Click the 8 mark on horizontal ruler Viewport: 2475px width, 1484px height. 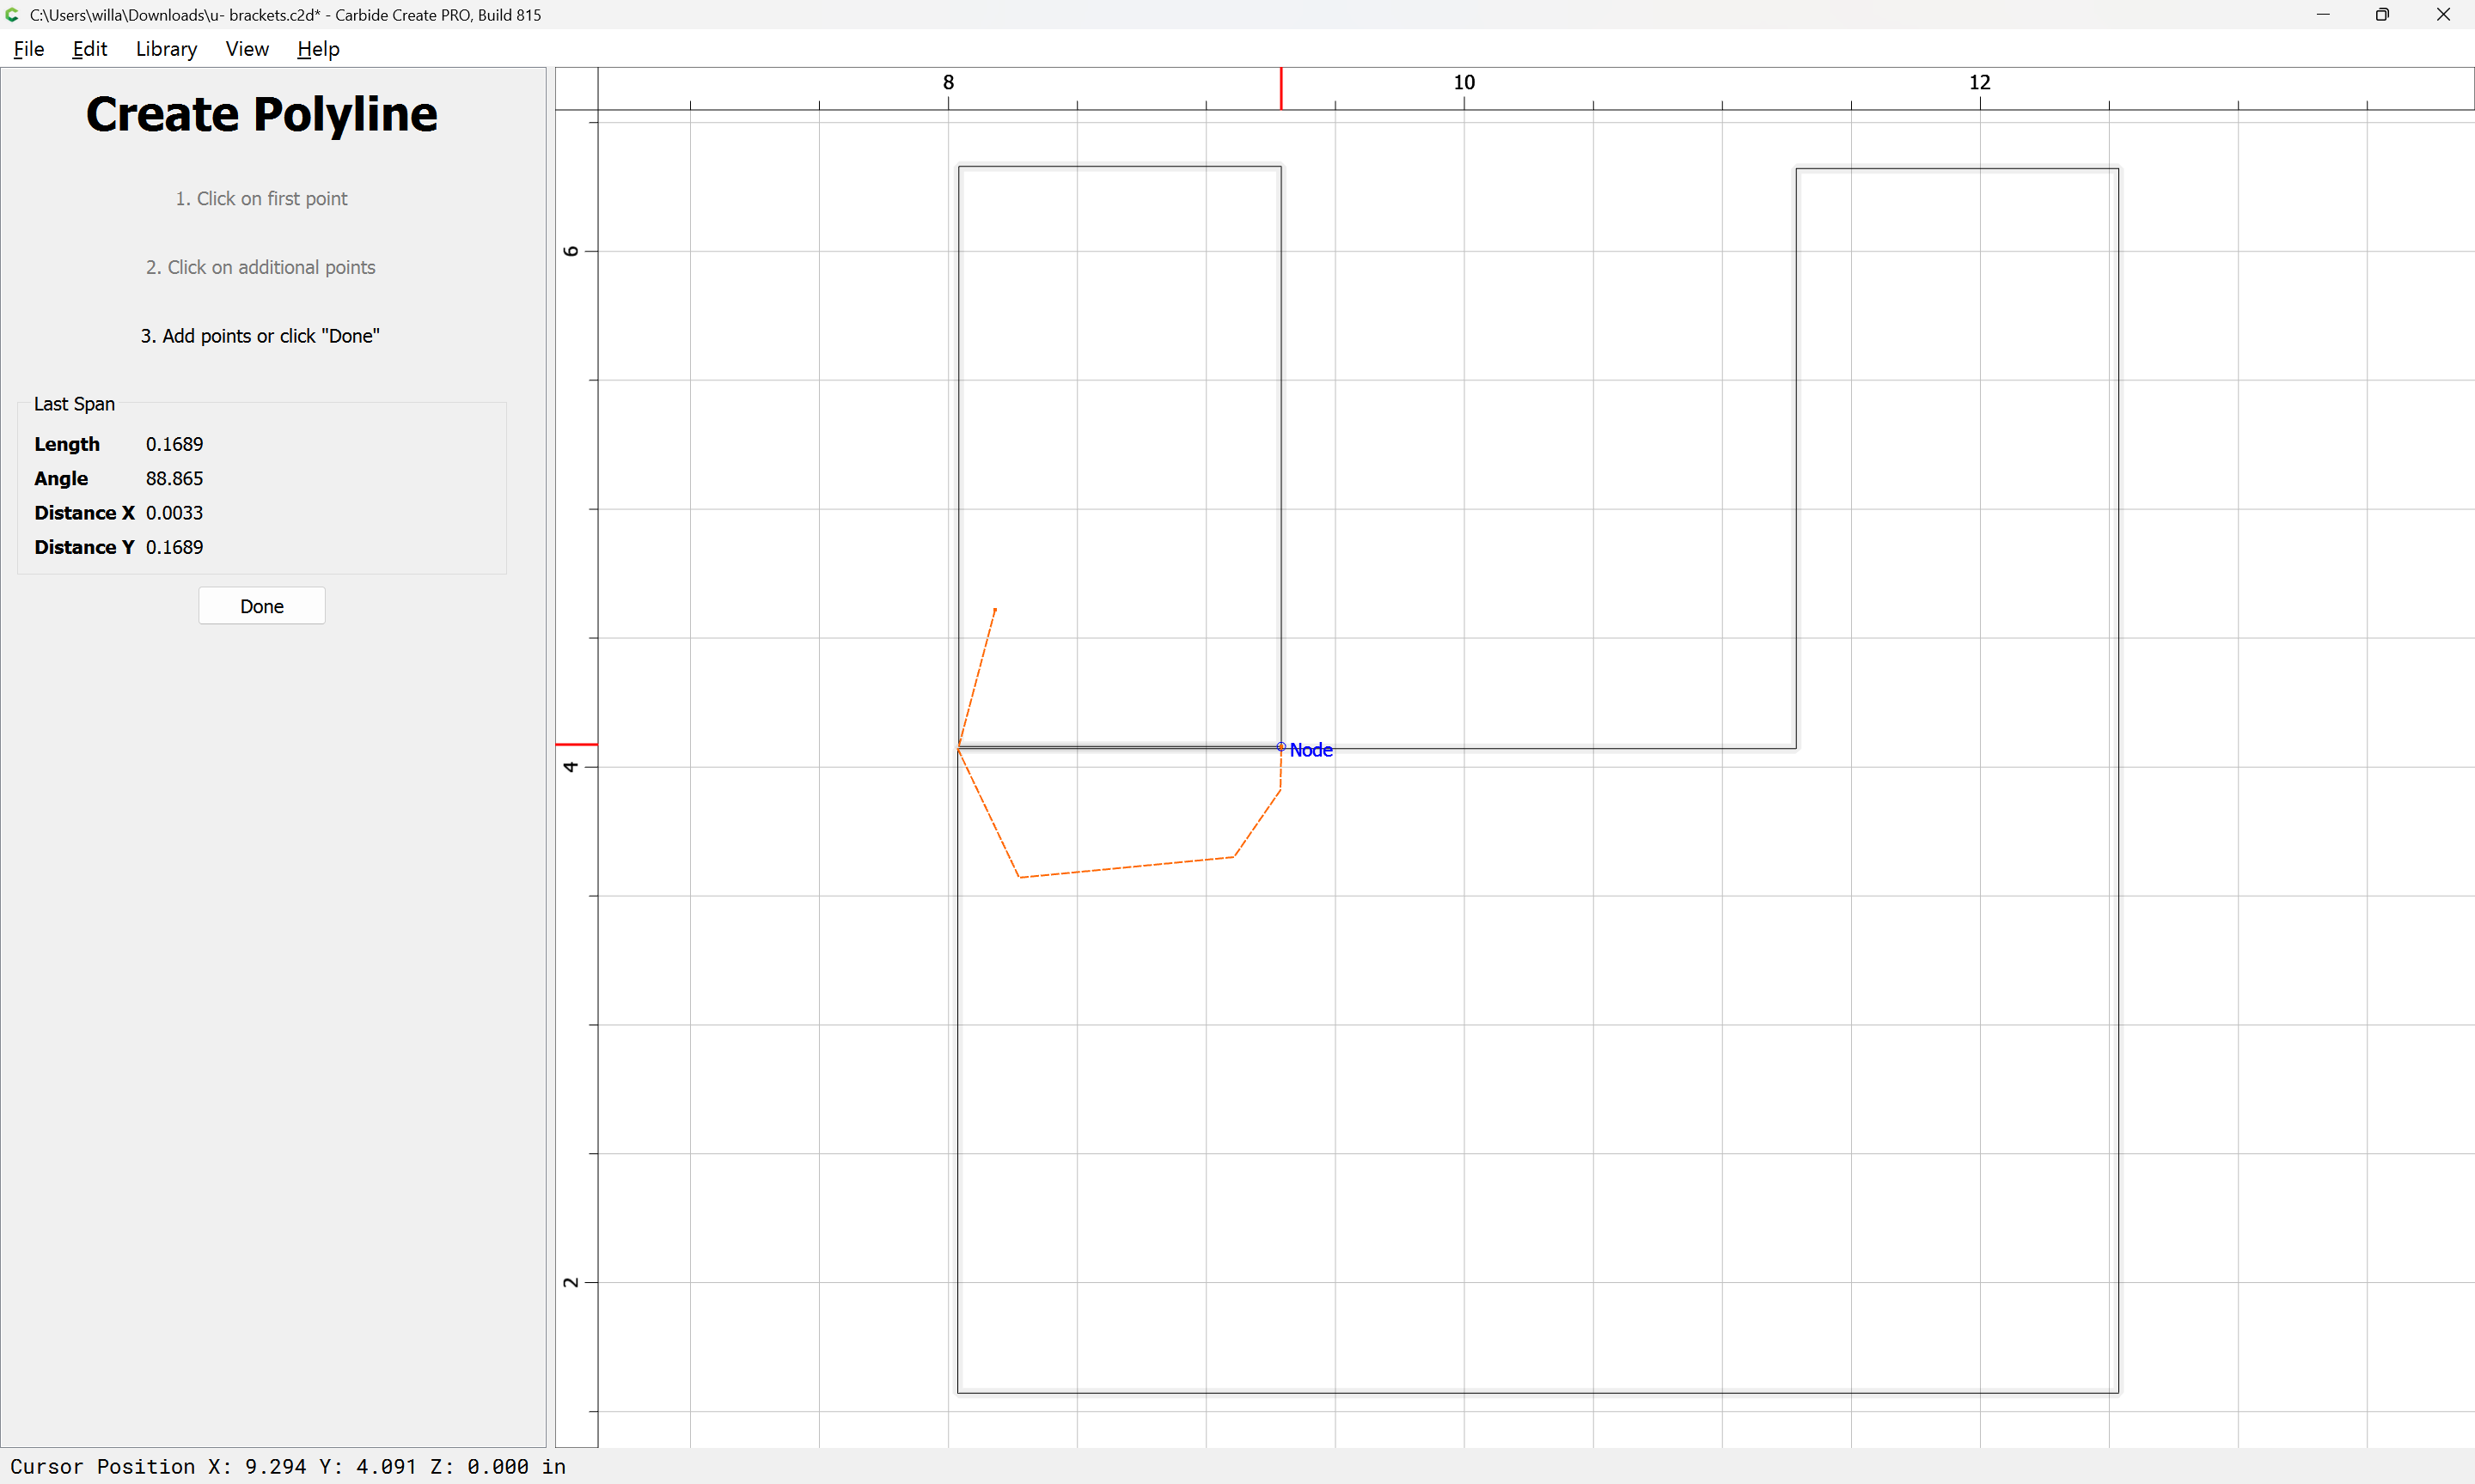(x=949, y=82)
